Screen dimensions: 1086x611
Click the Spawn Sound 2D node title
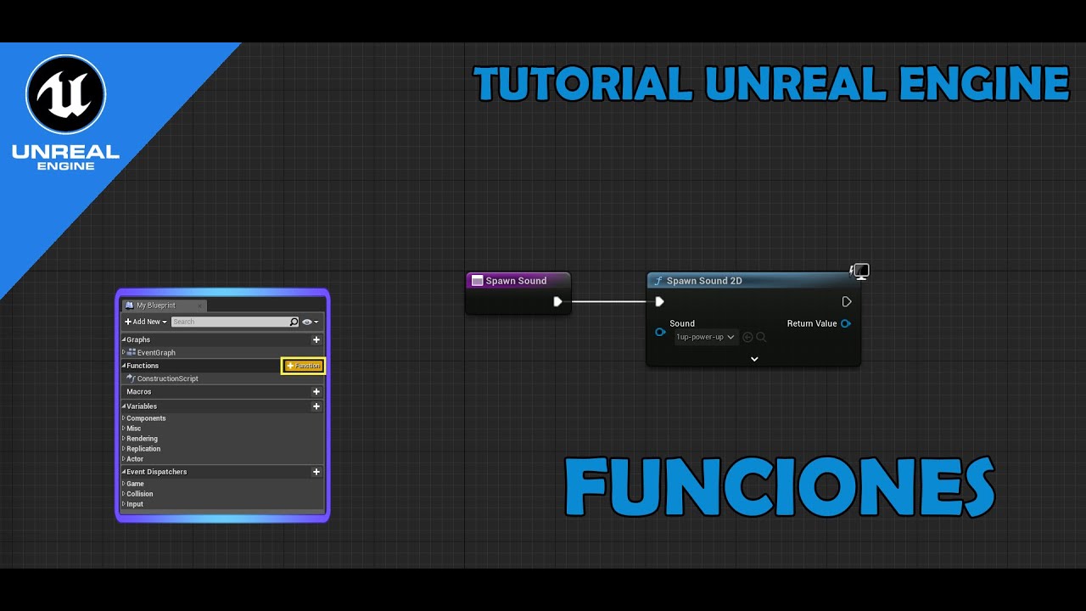(704, 281)
